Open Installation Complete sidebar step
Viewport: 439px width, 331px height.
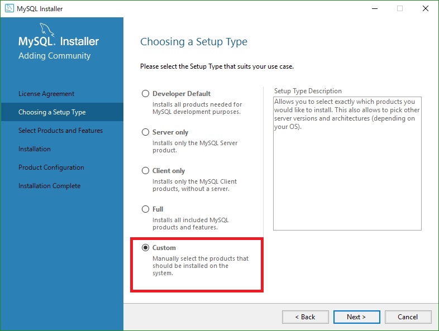click(x=49, y=186)
